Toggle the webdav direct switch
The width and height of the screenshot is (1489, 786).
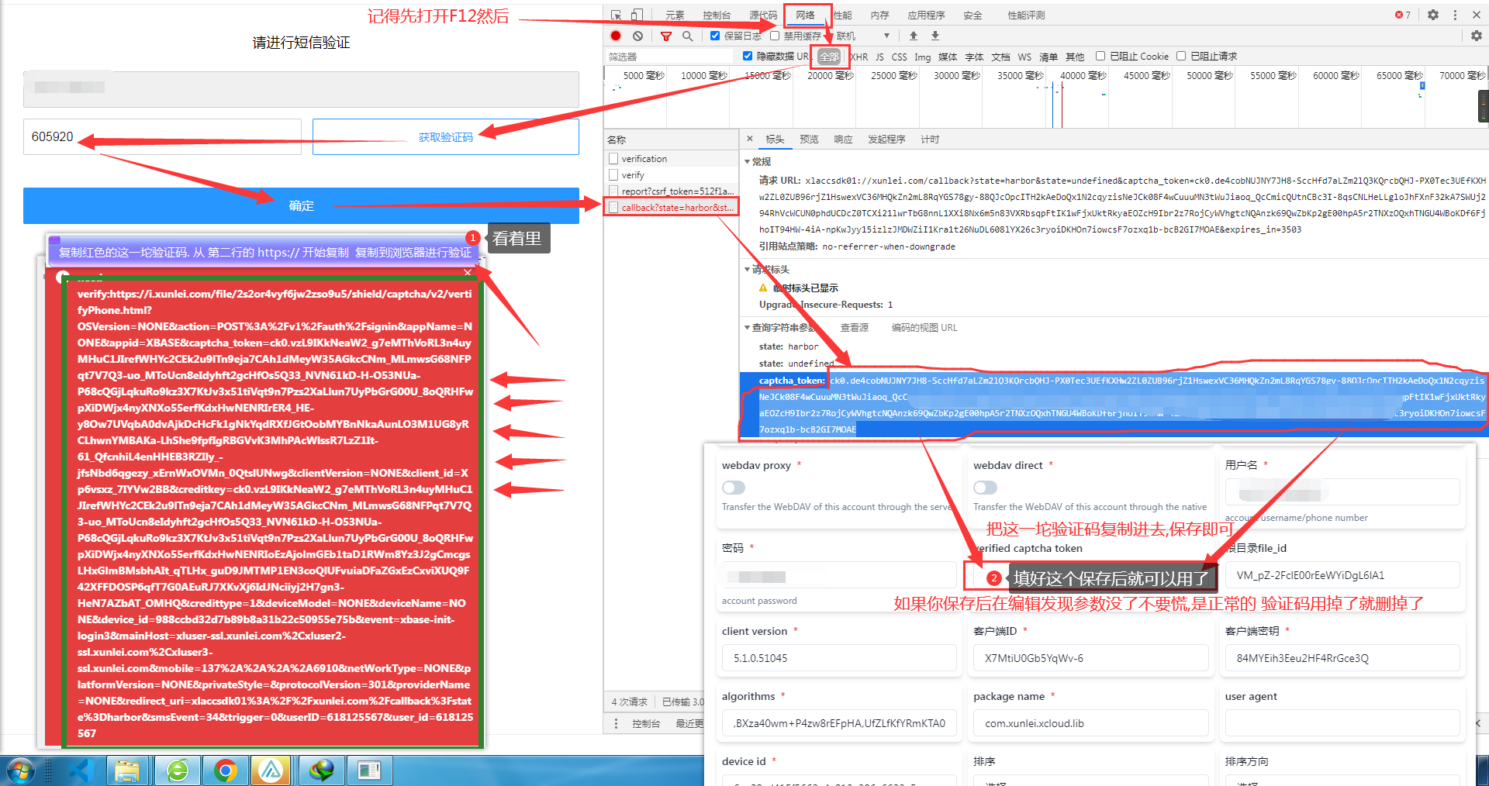(x=985, y=488)
